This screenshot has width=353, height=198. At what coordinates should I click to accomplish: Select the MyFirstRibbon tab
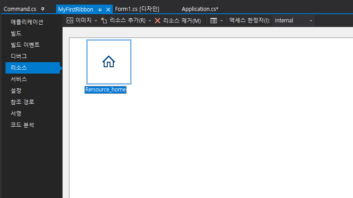tap(75, 10)
